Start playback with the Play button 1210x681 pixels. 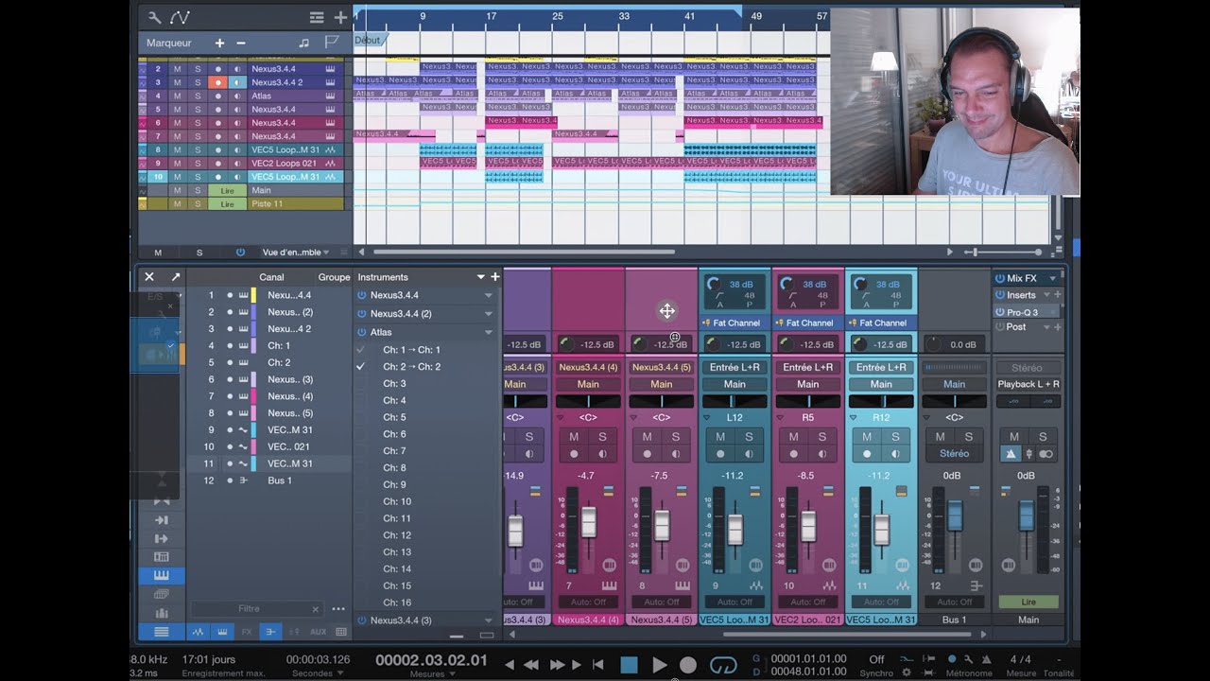659,665
